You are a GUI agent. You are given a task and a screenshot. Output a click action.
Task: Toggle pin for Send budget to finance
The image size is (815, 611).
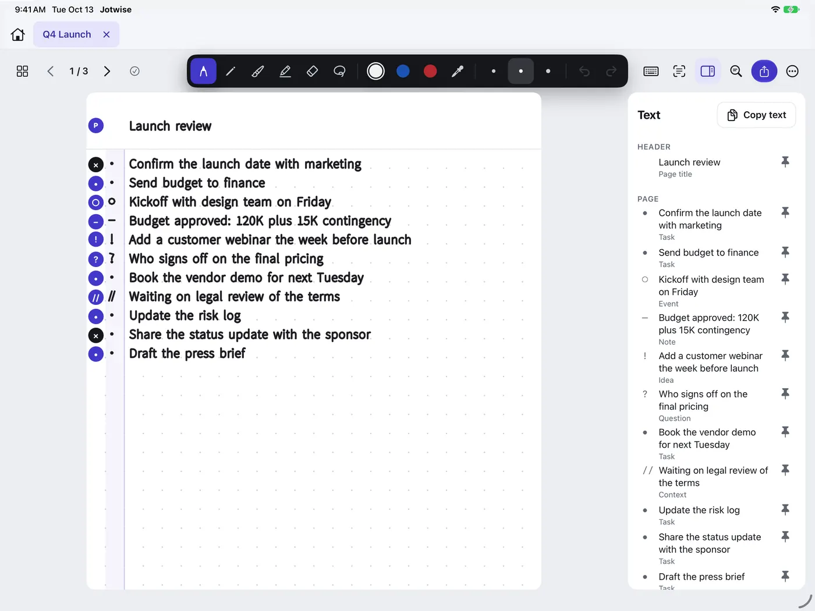pyautogui.click(x=785, y=252)
